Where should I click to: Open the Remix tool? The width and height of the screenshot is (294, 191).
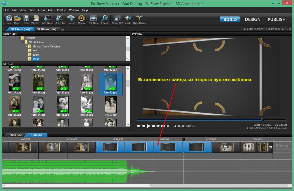(81, 20)
